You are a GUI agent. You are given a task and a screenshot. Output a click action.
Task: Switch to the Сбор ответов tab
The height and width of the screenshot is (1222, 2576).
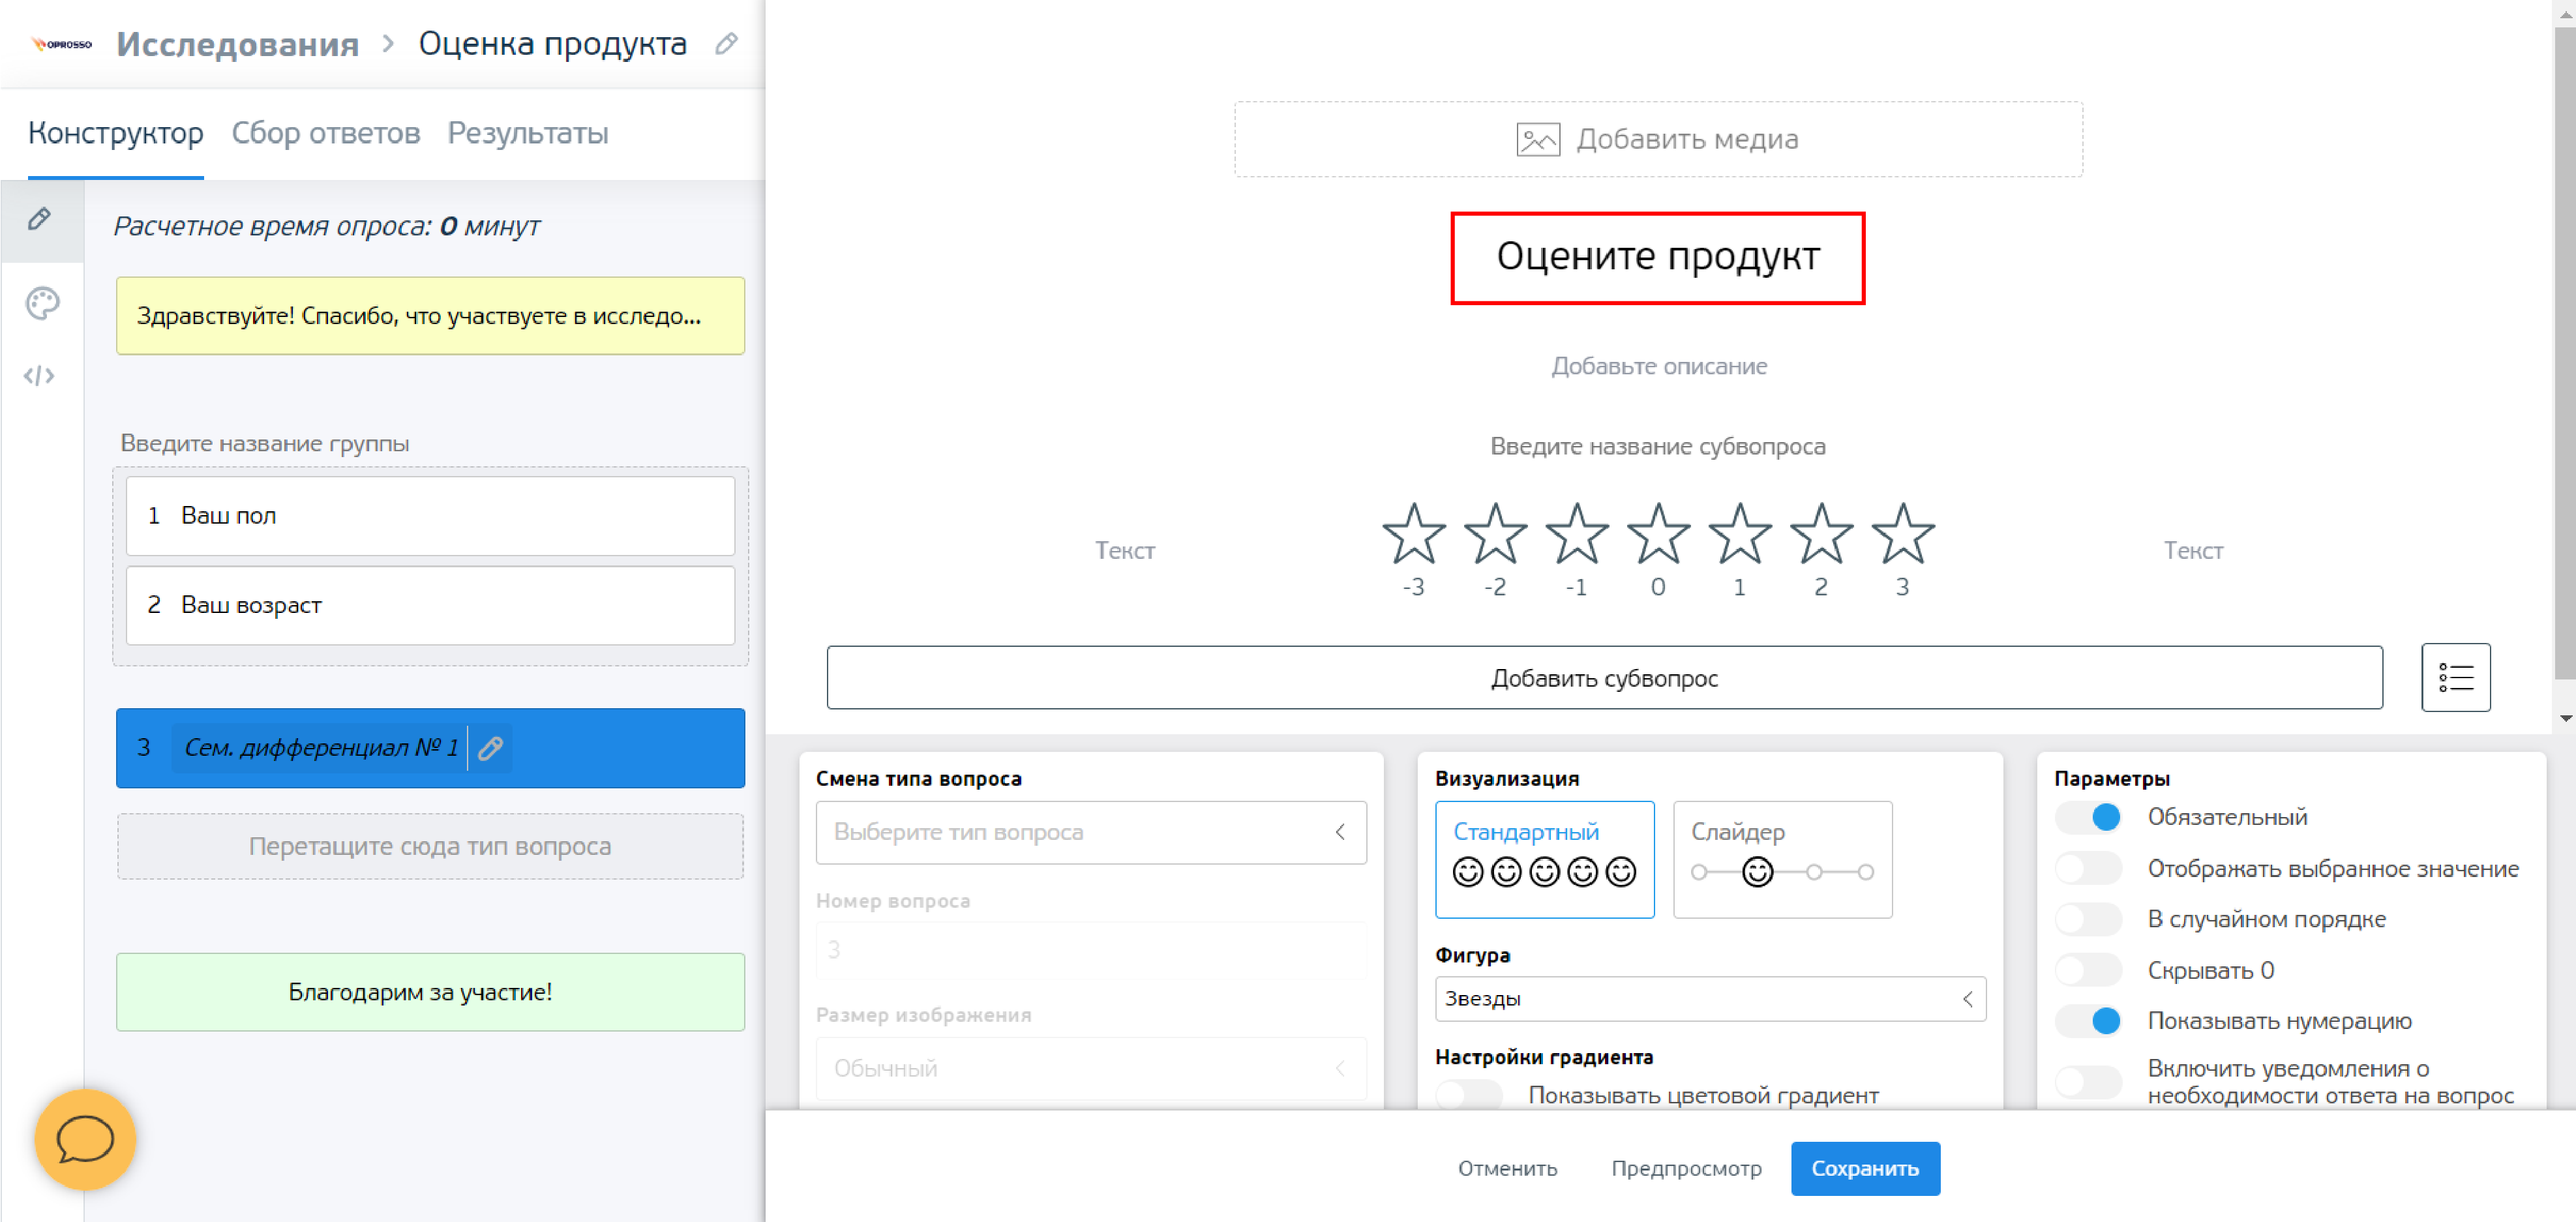tap(326, 133)
